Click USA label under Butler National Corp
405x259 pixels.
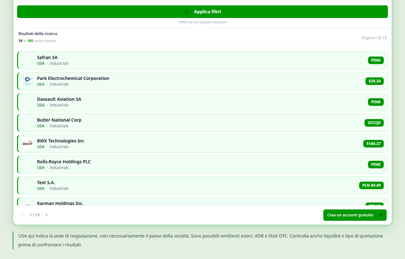41,126
